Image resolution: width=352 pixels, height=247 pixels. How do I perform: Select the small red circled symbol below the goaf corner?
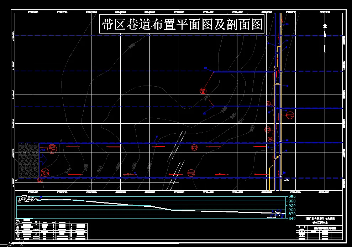[x=40, y=180]
